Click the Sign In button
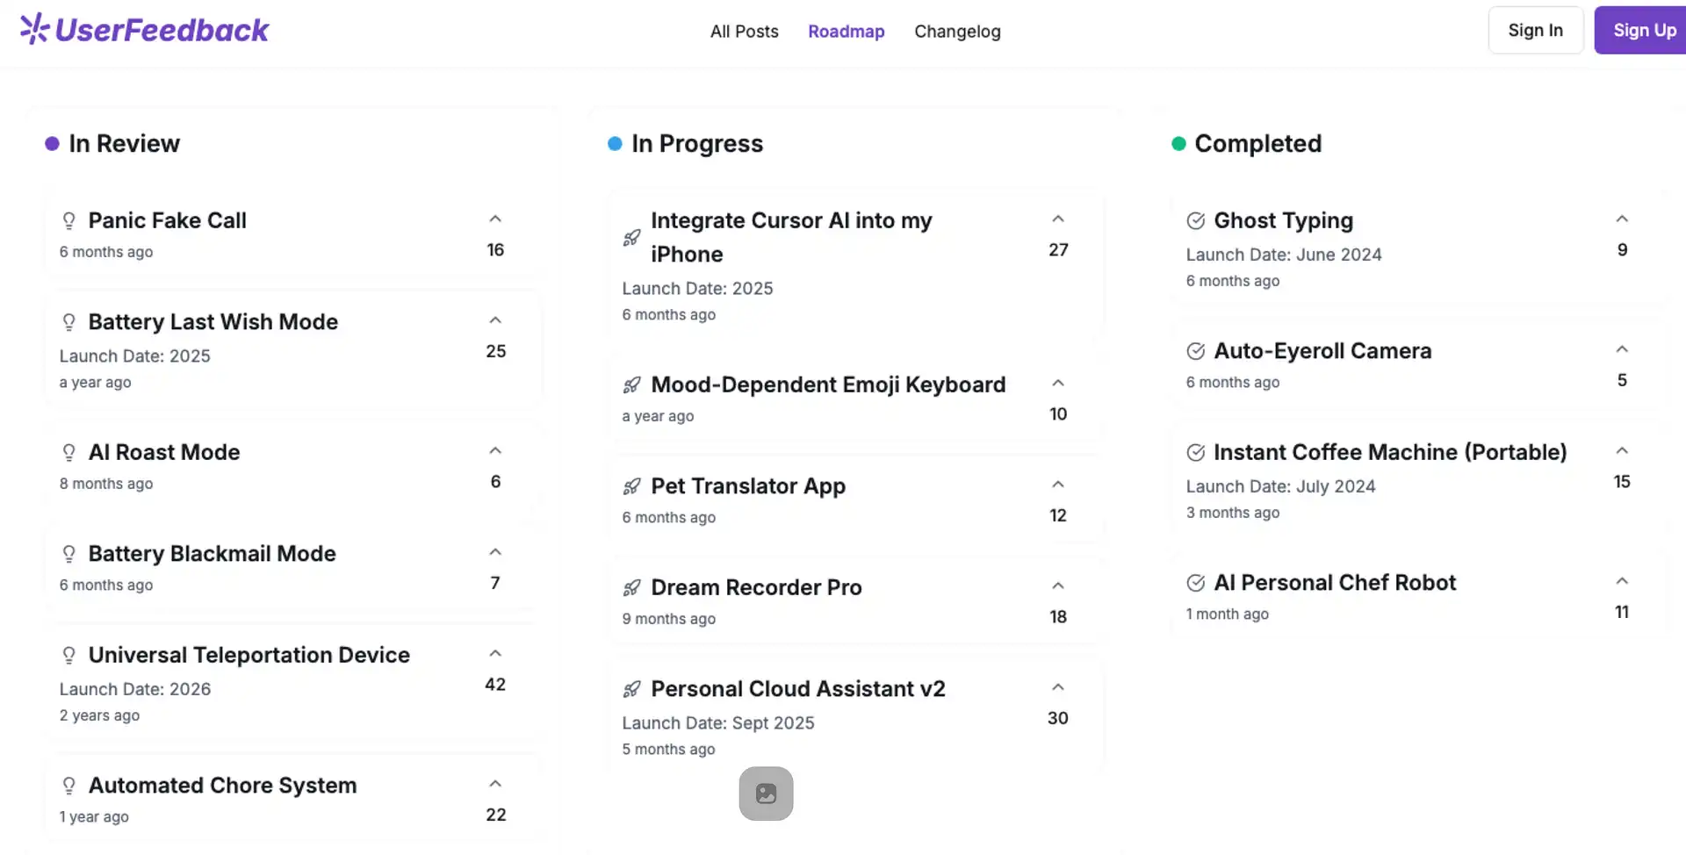 tap(1535, 30)
